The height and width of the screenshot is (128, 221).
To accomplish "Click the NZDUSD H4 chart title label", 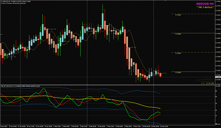I will 205,4.
